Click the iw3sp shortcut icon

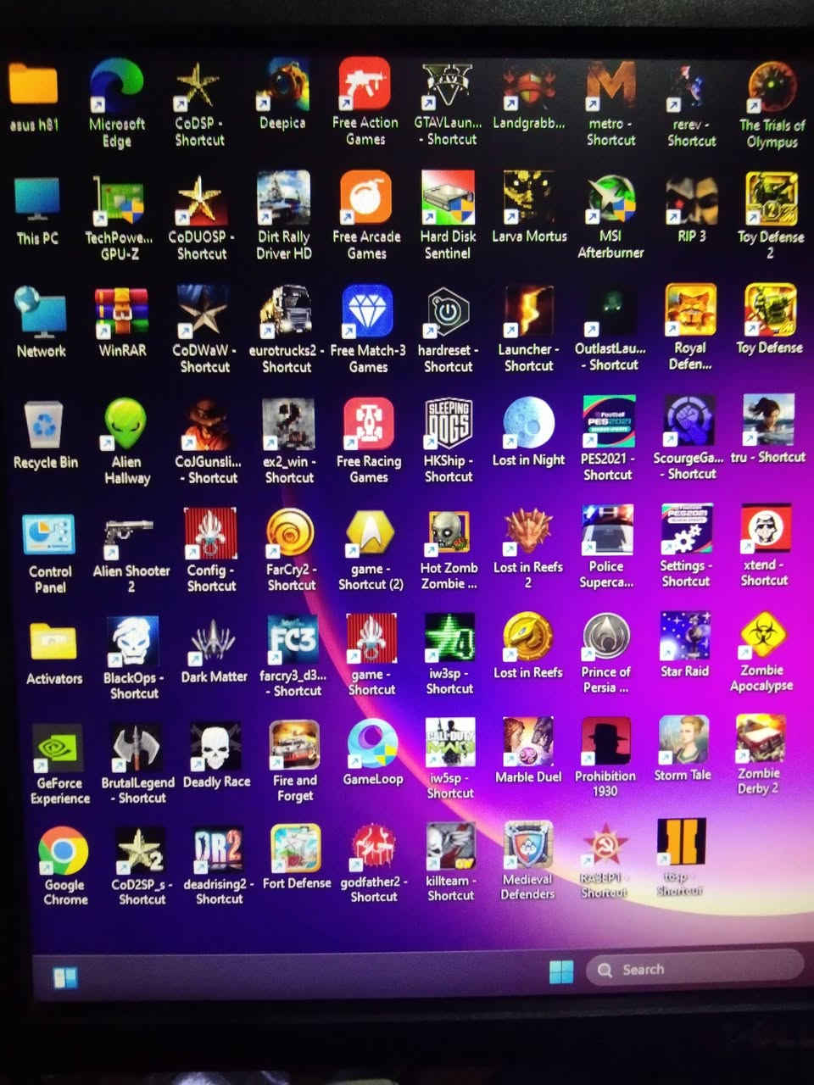click(449, 638)
